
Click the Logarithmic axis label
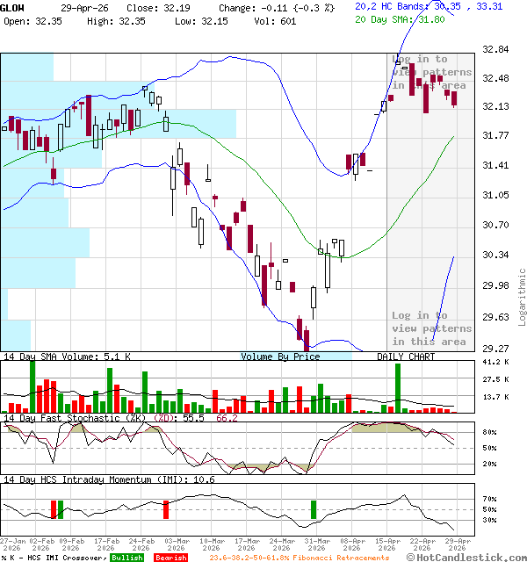[522, 297]
